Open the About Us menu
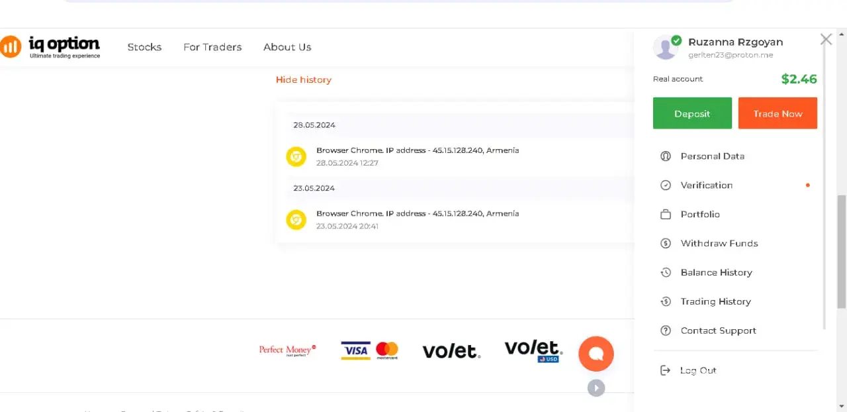847x412 pixels. [287, 47]
